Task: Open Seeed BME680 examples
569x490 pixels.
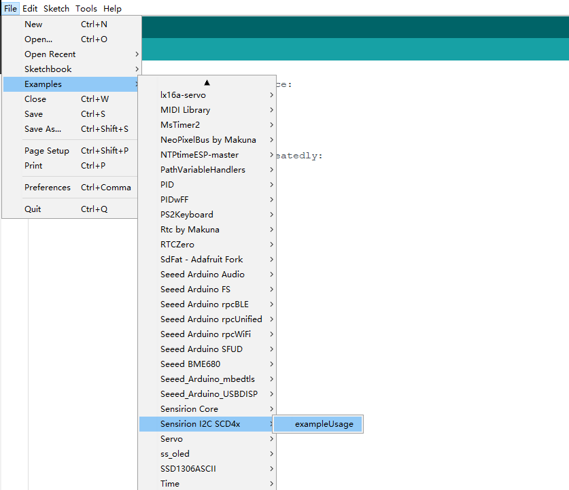Action: coord(207,364)
